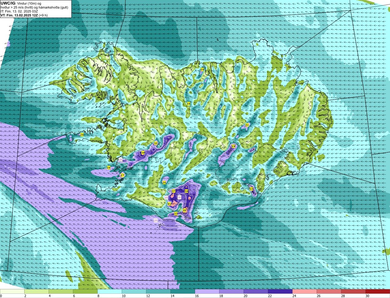Screen dimensions: 390x298
Task: Click the title line 'UWC/IG: Vindur (10m) og'
Action: (21, 3)
